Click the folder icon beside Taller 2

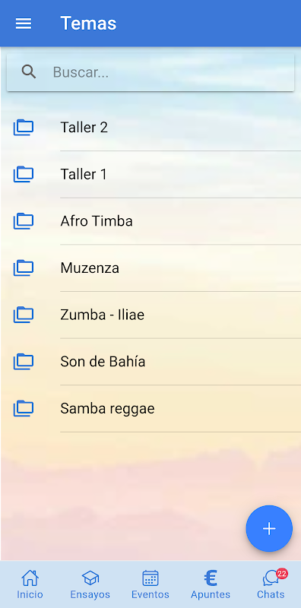[x=24, y=127]
